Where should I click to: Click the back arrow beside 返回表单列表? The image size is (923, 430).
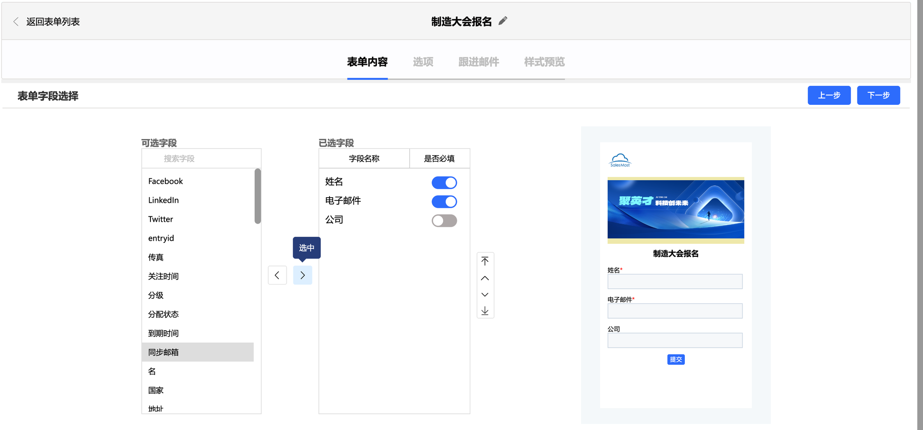(16, 22)
